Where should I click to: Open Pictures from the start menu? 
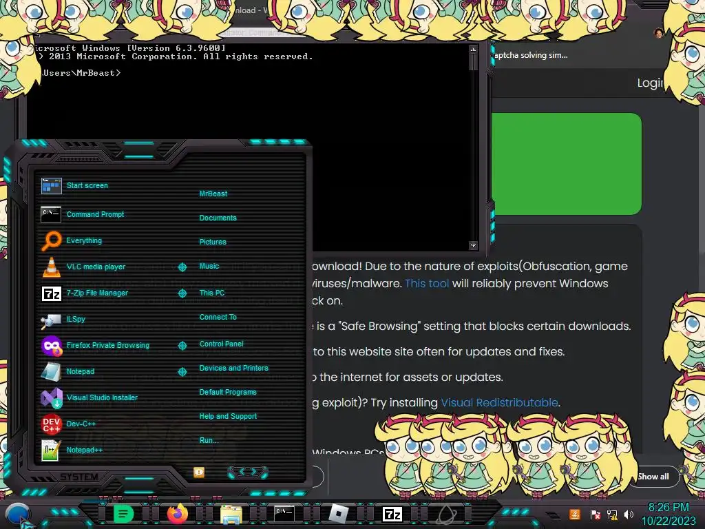tap(213, 242)
